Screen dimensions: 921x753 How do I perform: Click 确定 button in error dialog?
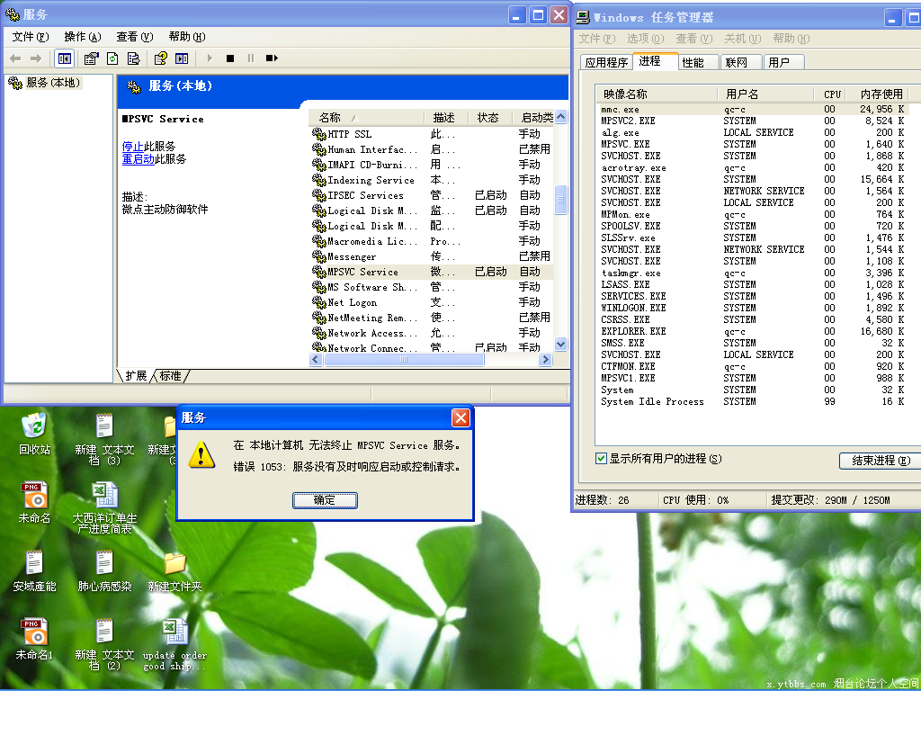point(325,500)
